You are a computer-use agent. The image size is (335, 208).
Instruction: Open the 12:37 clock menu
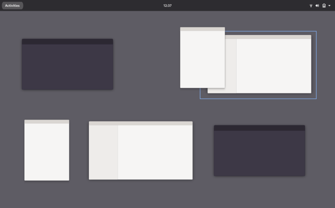click(167, 6)
